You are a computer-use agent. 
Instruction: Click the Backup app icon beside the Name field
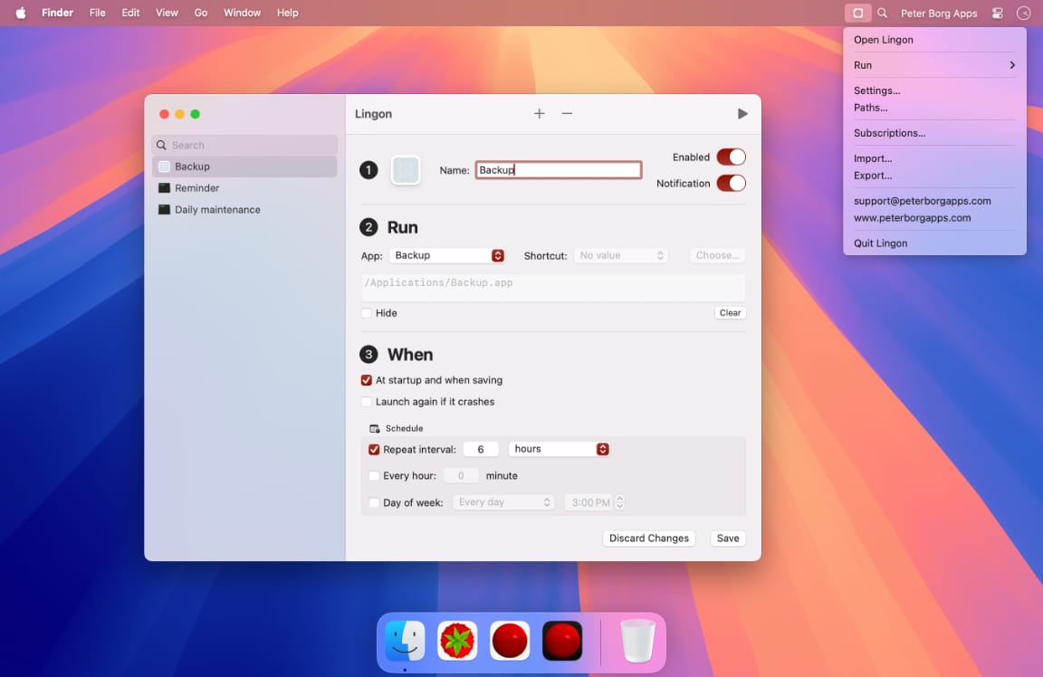point(405,169)
